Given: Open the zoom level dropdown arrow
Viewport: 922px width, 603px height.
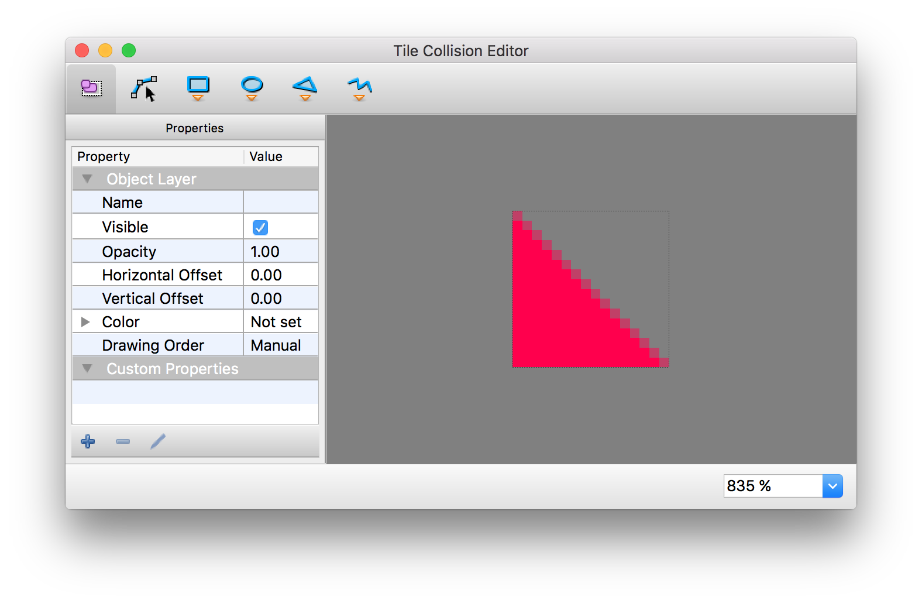Looking at the screenshot, I should 832,486.
